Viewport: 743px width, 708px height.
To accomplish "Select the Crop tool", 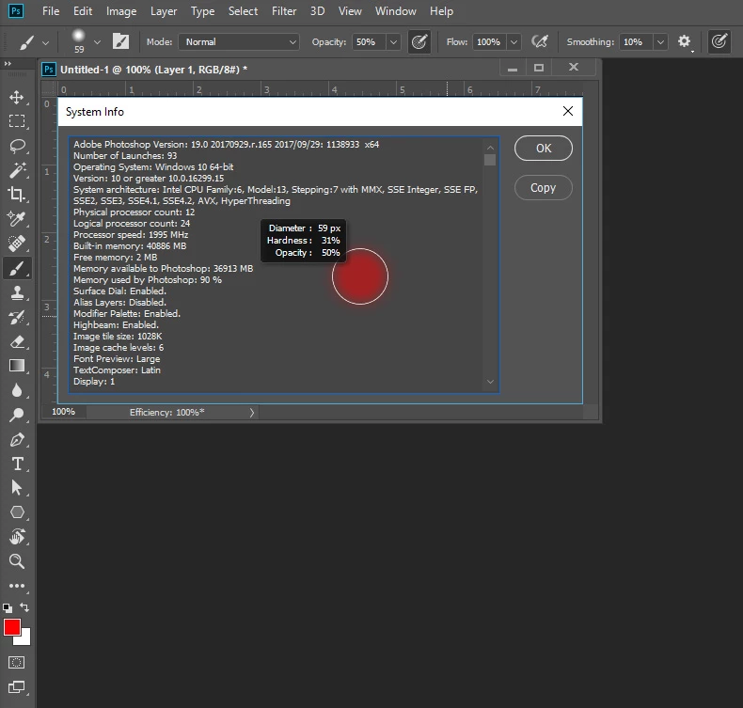I will tap(17, 195).
